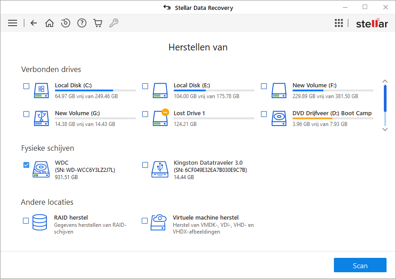This screenshot has width=396, height=279.
Task: Go back with the arrow icon
Action: [x=34, y=23]
